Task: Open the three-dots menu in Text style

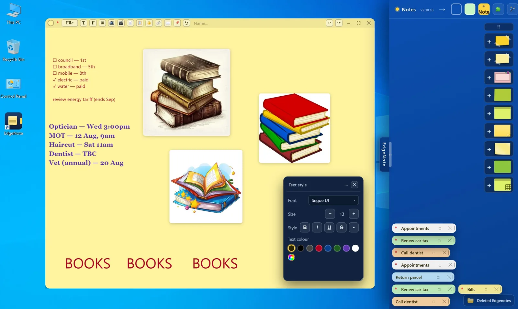Action: pyautogui.click(x=346, y=185)
